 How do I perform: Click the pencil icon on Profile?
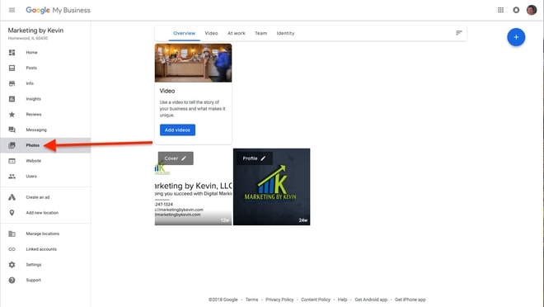point(263,158)
